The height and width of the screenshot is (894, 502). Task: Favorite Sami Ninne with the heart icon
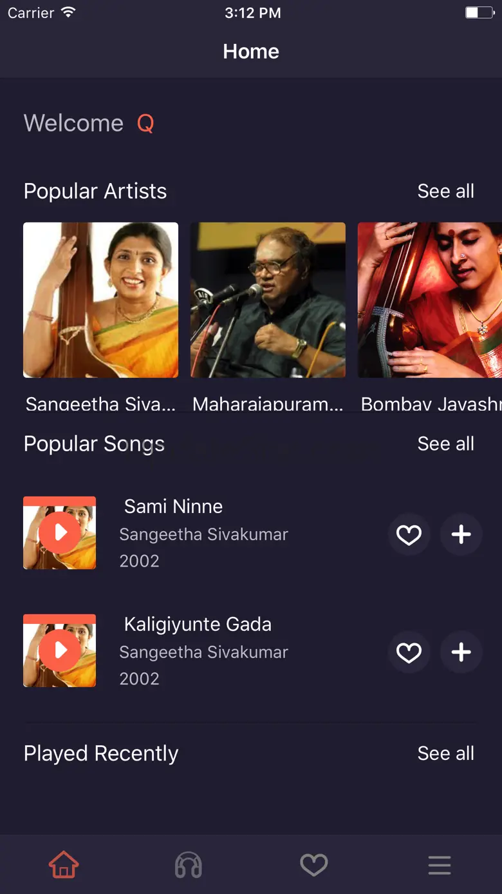coord(409,534)
